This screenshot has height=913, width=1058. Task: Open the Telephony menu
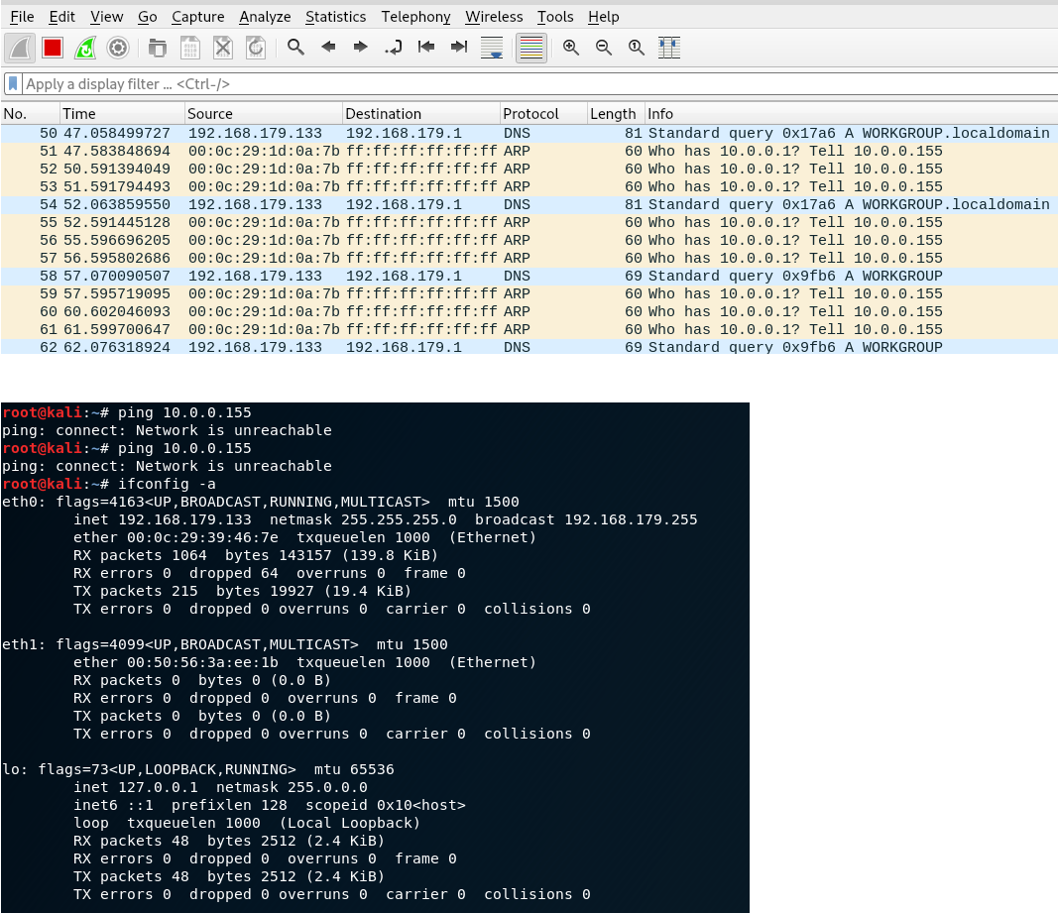click(x=414, y=17)
